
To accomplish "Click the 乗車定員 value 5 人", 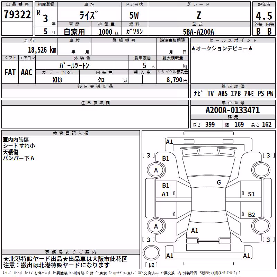I will point(149,66).
